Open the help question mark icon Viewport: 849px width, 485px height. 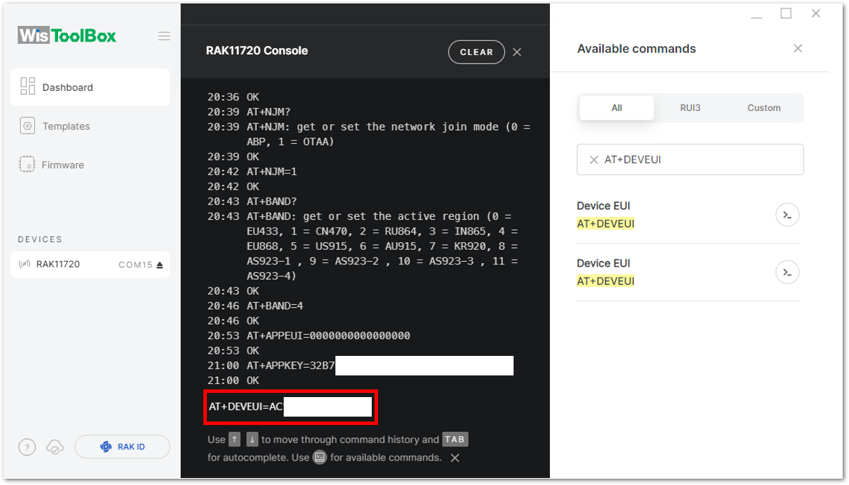(27, 447)
